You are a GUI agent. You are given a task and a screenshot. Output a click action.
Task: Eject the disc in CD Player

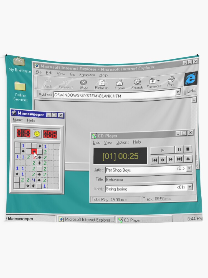click(188, 159)
